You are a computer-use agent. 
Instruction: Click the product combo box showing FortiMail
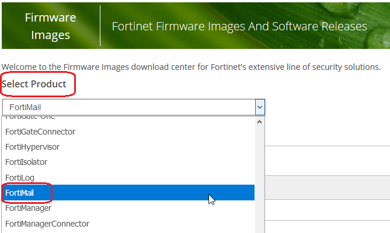pyautogui.click(x=128, y=107)
